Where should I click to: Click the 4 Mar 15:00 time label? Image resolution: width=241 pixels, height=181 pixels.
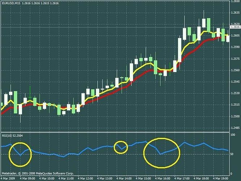(143, 178)
